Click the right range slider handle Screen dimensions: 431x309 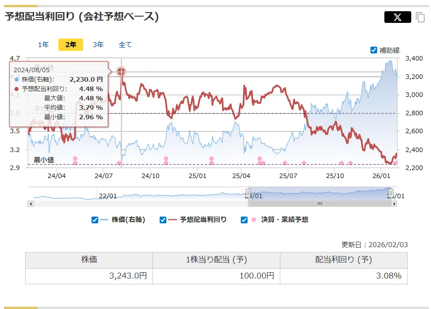(x=391, y=193)
